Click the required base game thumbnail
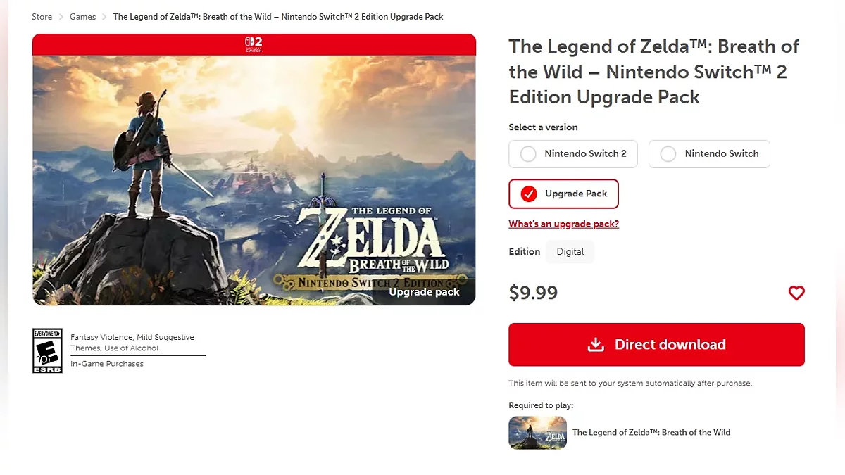The image size is (845, 475). tap(537, 433)
